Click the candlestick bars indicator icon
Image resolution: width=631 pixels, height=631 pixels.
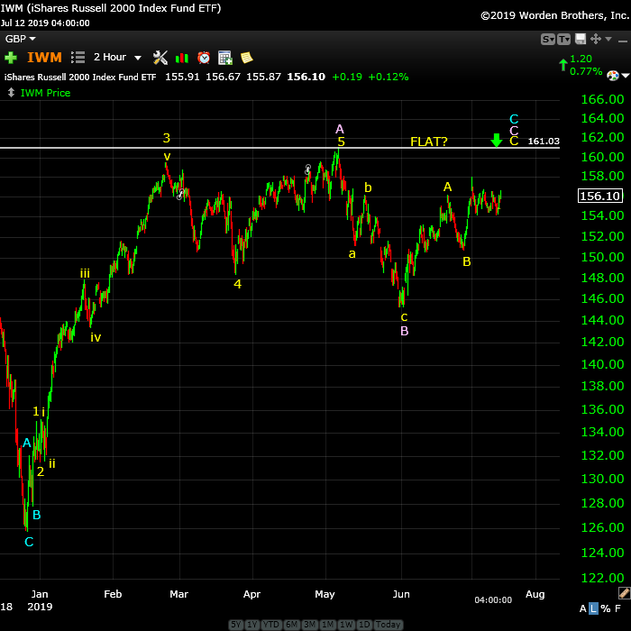click(182, 58)
